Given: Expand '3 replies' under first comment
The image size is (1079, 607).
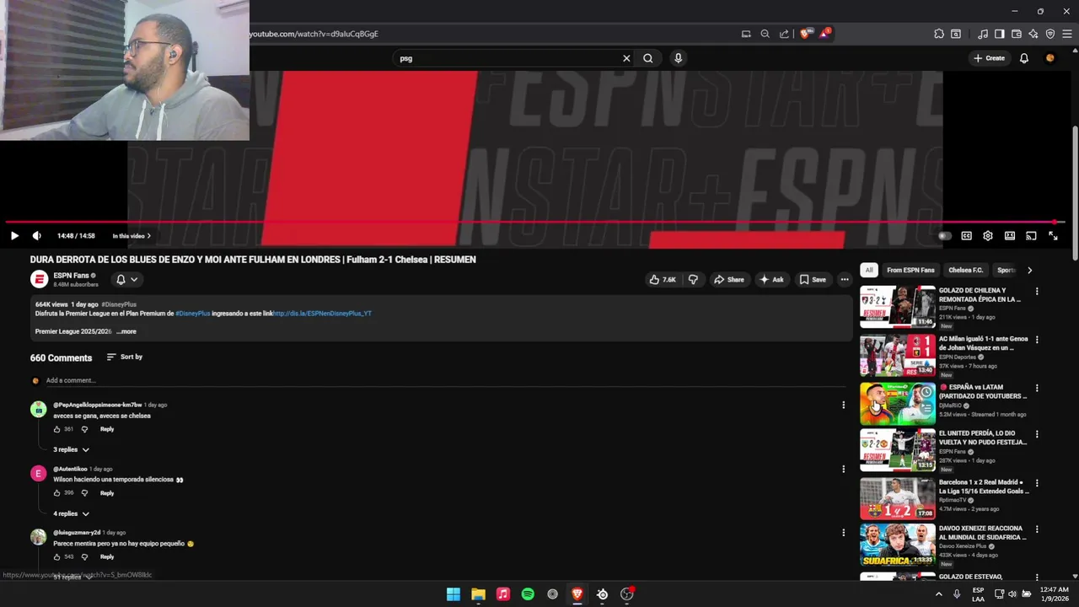Looking at the screenshot, I should click(x=71, y=449).
